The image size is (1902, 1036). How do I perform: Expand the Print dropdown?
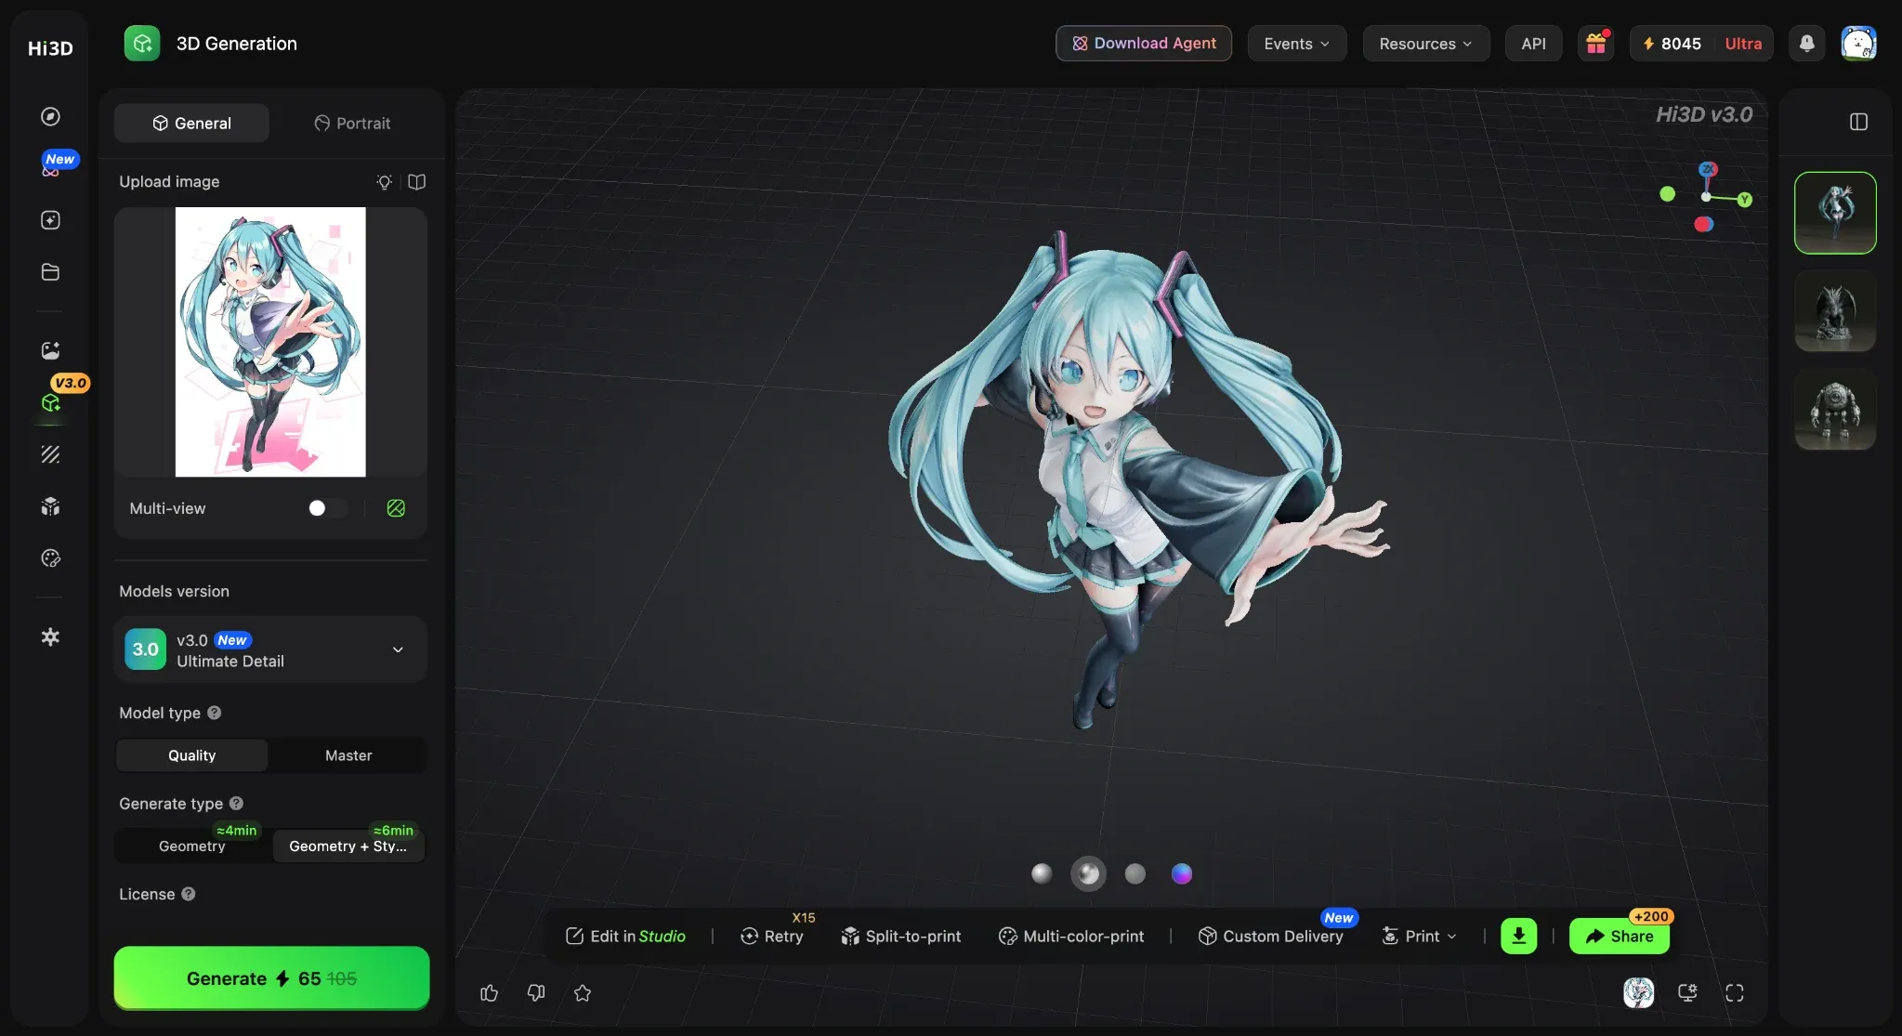pos(1420,937)
